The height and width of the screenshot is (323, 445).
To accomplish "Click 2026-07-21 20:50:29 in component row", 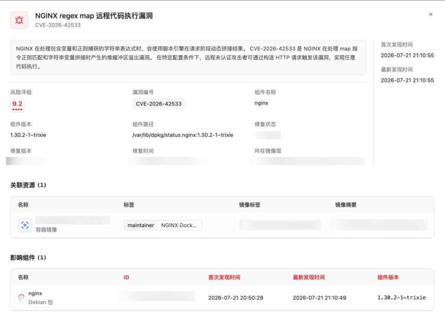I will 236,298.
